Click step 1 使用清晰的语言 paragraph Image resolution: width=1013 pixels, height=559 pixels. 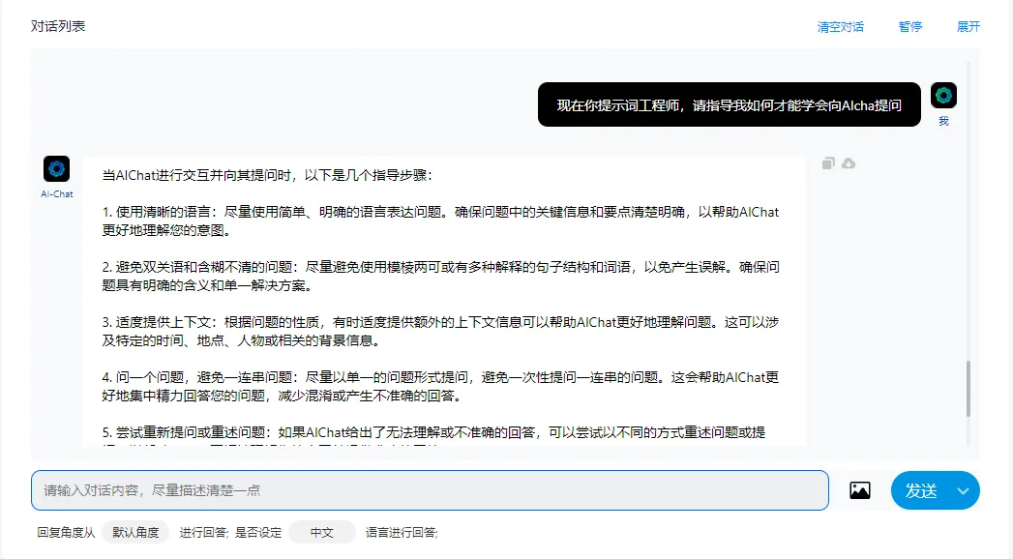coord(440,221)
